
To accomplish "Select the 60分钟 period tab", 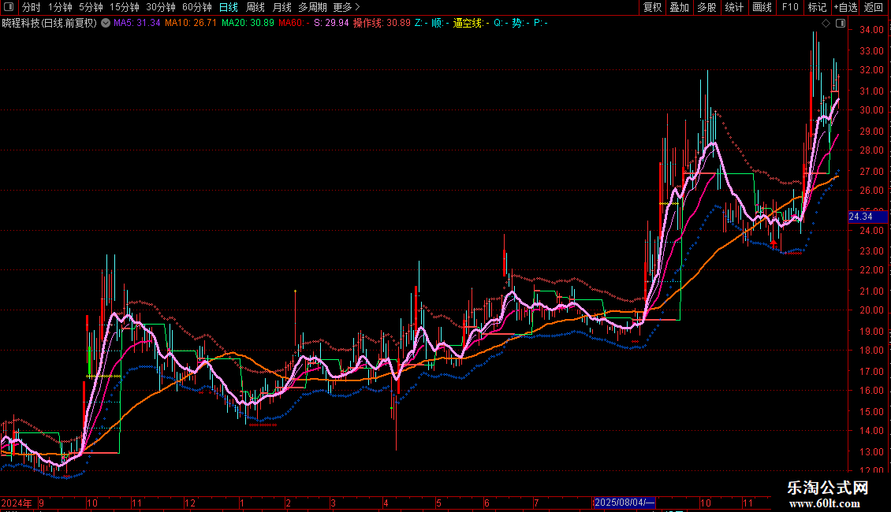I will point(197,7).
